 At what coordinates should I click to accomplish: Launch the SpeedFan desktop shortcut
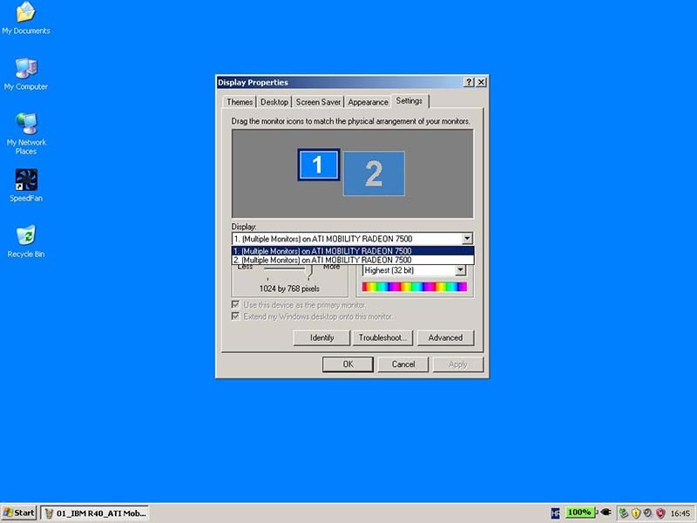coord(26,181)
